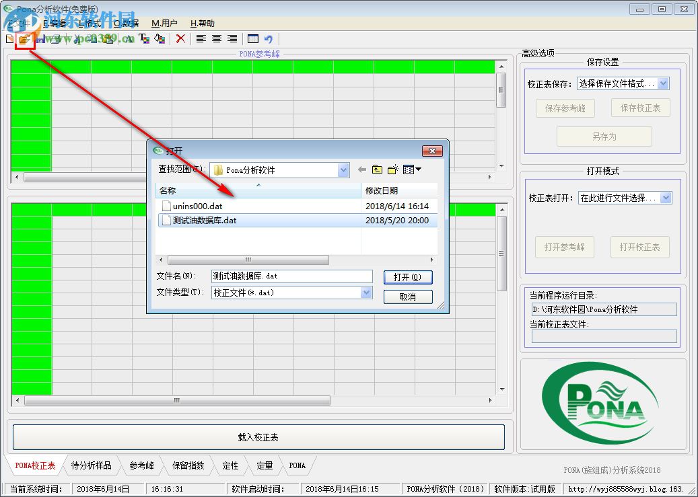Screen dimensions: 698x497
Task: Expand the 文件类型 file type dropdown
Action: pos(366,293)
